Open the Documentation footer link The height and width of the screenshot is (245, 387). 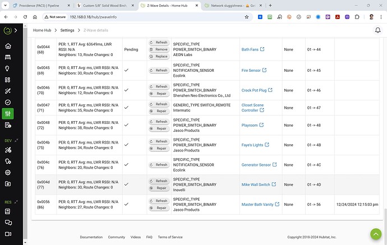(x=91, y=237)
